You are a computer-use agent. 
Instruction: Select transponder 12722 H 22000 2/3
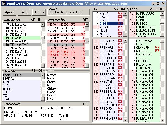point(66,35)
